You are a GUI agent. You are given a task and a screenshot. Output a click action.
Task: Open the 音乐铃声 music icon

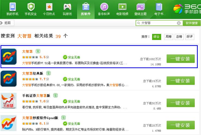coord(104,7)
